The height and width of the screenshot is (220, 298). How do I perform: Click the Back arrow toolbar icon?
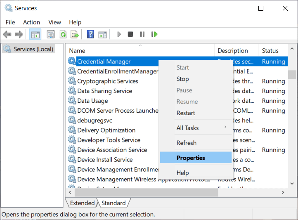[7, 34]
